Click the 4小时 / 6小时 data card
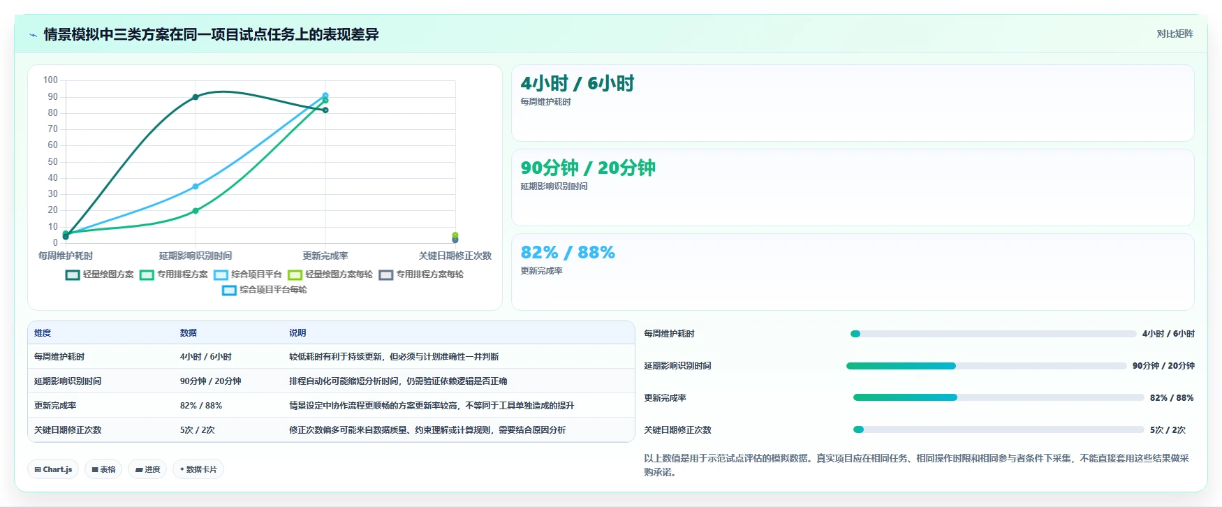This screenshot has width=1222, height=507. [x=853, y=103]
